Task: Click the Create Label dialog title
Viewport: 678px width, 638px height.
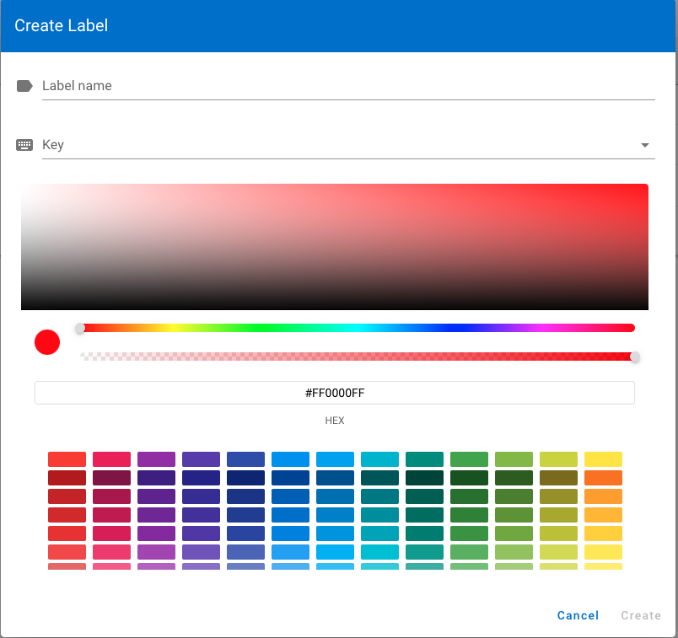Action: tap(62, 25)
